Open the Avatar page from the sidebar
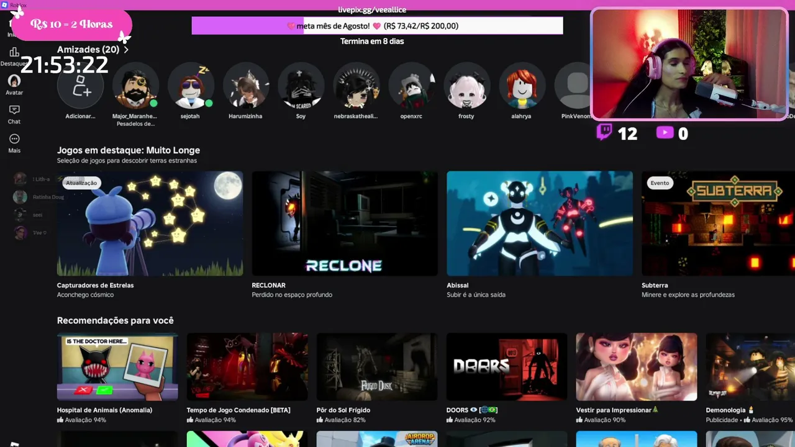This screenshot has width=795, height=447. (x=14, y=81)
